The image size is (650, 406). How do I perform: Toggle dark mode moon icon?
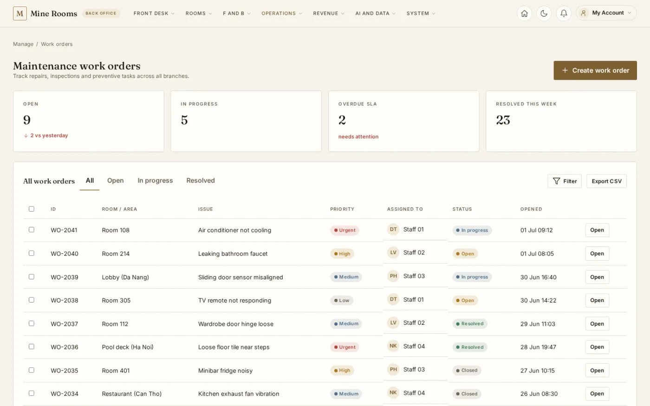click(x=544, y=13)
